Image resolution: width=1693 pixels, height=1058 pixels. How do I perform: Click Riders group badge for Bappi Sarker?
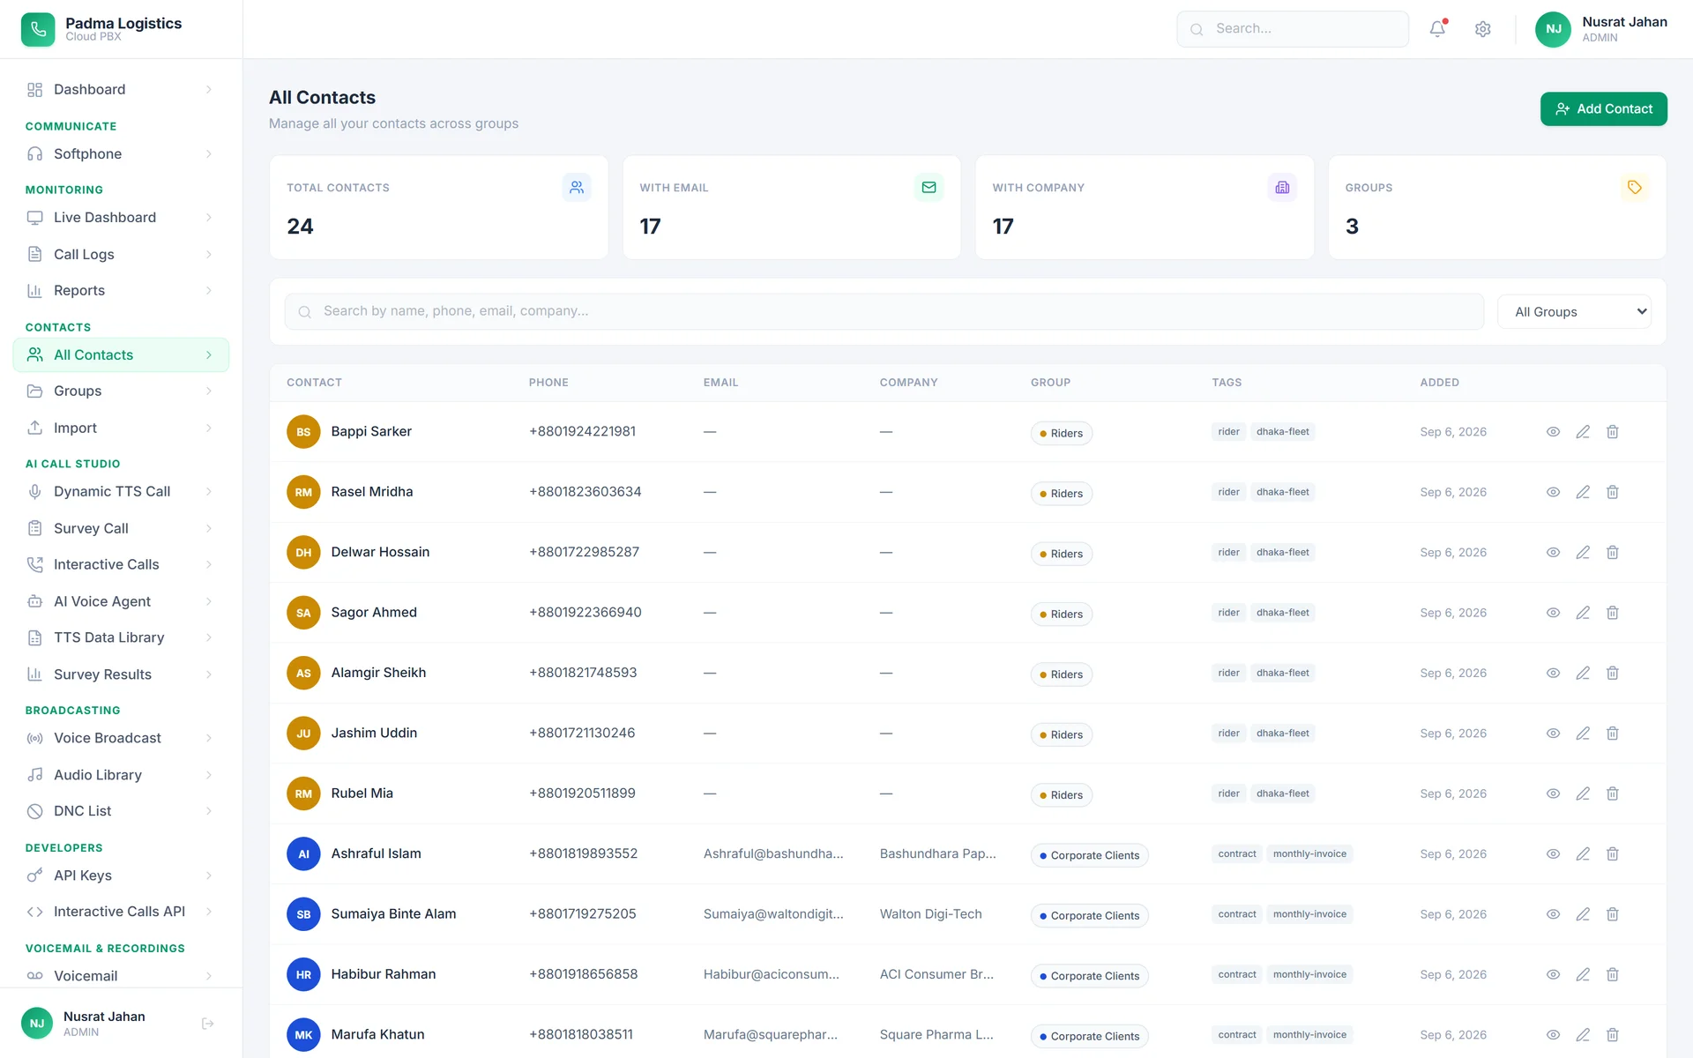click(1061, 433)
